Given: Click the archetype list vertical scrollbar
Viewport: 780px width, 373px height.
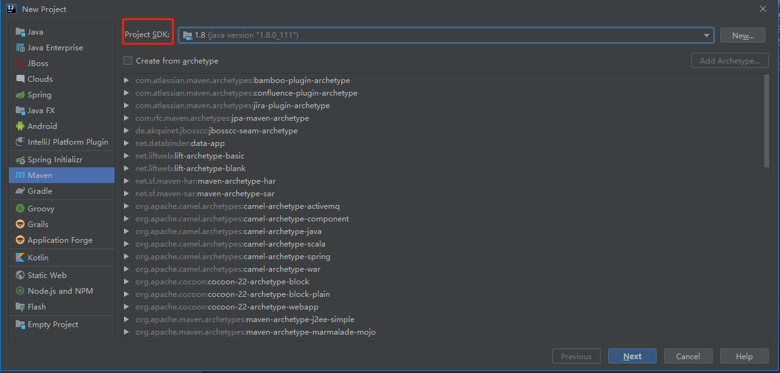Looking at the screenshot, I should point(766,121).
